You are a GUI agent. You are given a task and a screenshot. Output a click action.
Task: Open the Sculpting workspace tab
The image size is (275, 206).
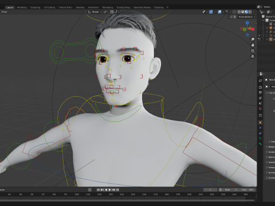pyautogui.click(x=36, y=7)
